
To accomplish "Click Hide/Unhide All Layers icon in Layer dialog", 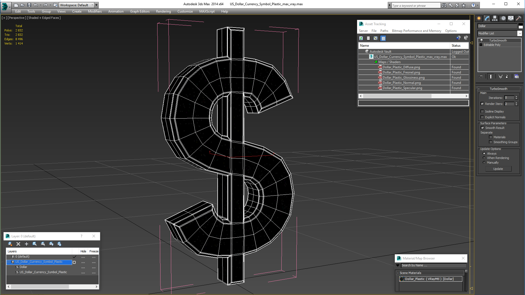I will click(51, 244).
